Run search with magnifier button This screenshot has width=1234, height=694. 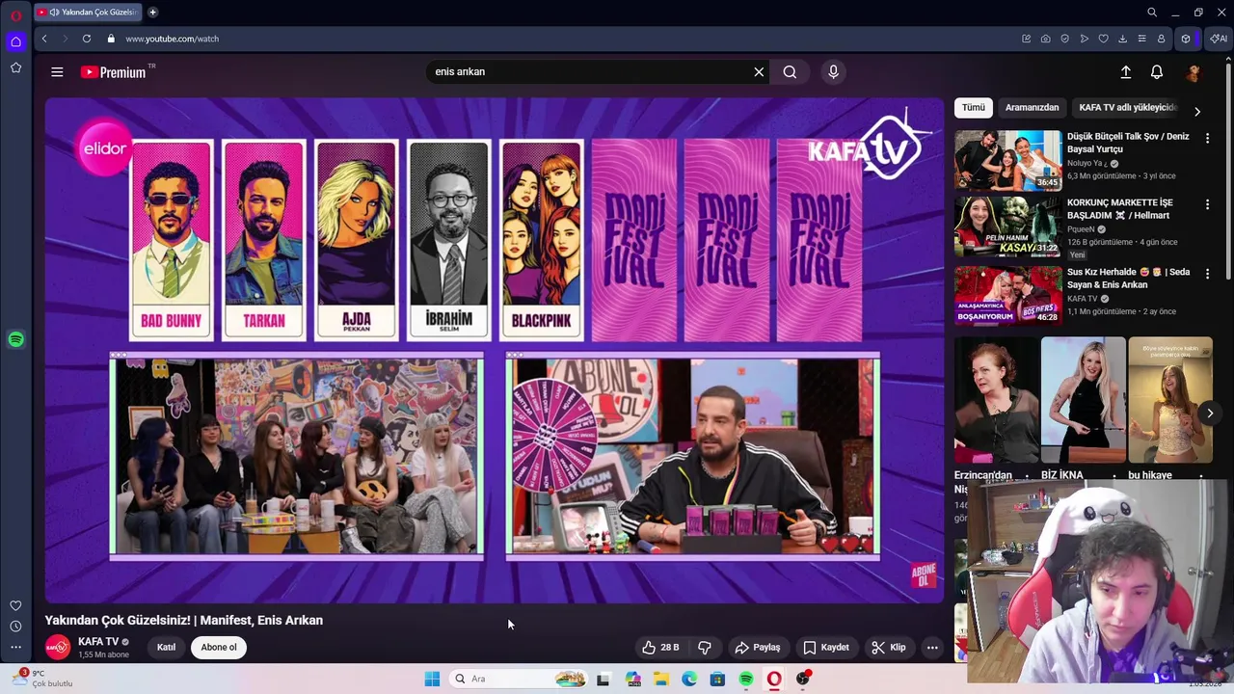pos(790,72)
